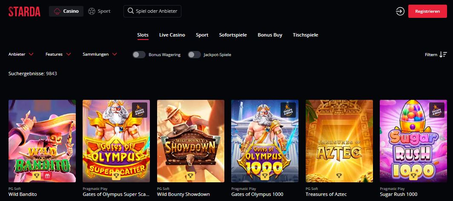Enable the Jackpot-Spiele switch
Image resolution: width=453 pixels, height=201 pixels.
pyautogui.click(x=195, y=54)
